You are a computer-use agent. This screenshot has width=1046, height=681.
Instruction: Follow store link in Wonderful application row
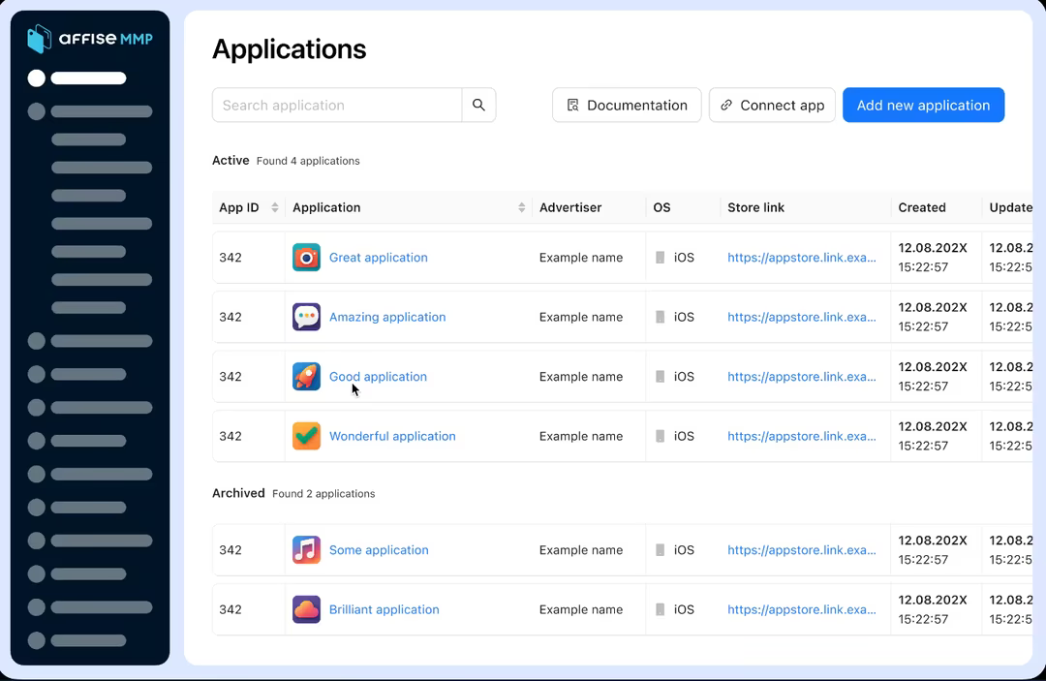(802, 436)
